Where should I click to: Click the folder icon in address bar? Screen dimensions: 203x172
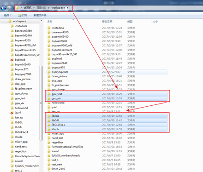[x=17, y=8]
